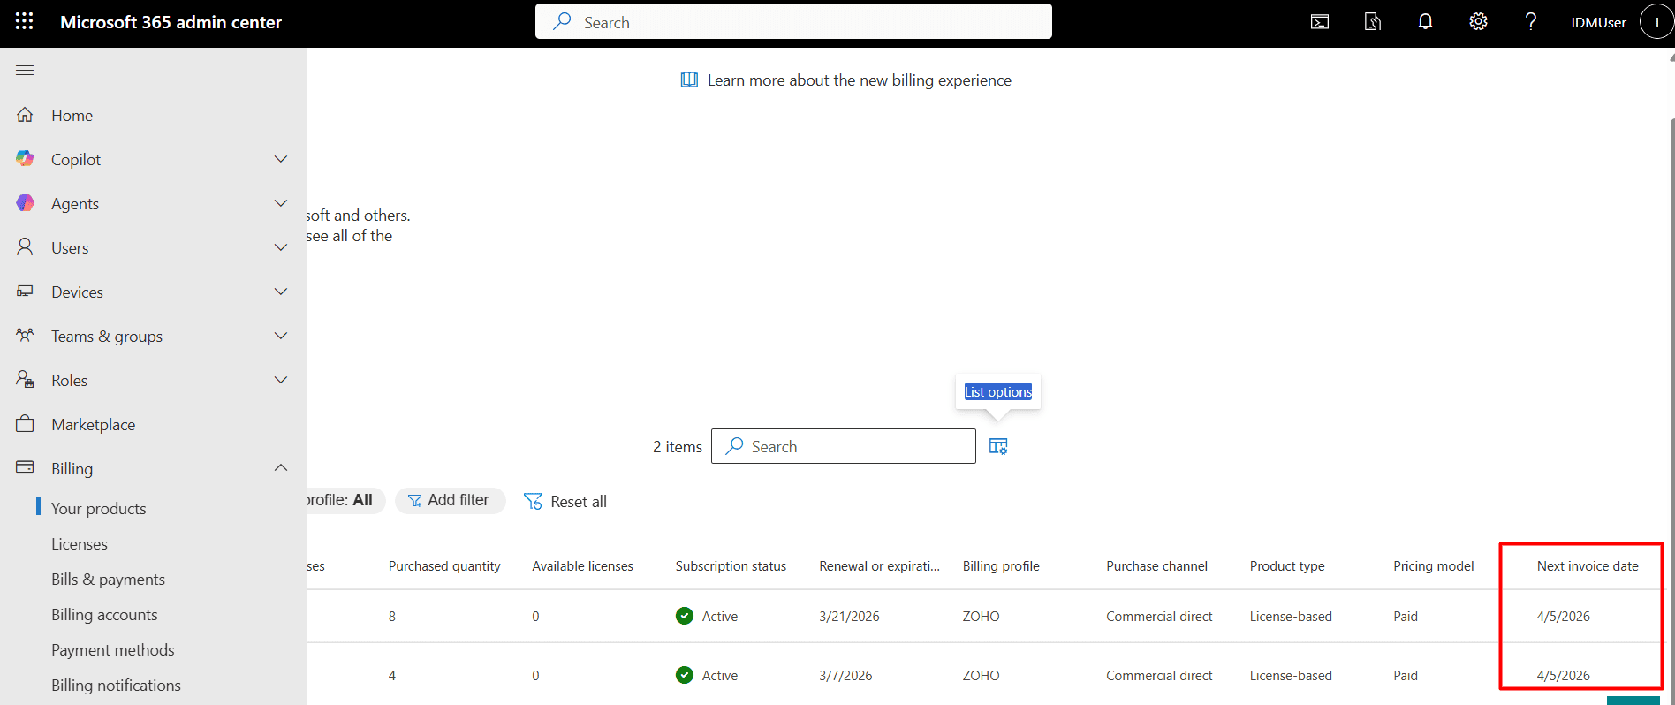Expand the Users chevron
1675x705 pixels.
click(x=281, y=247)
